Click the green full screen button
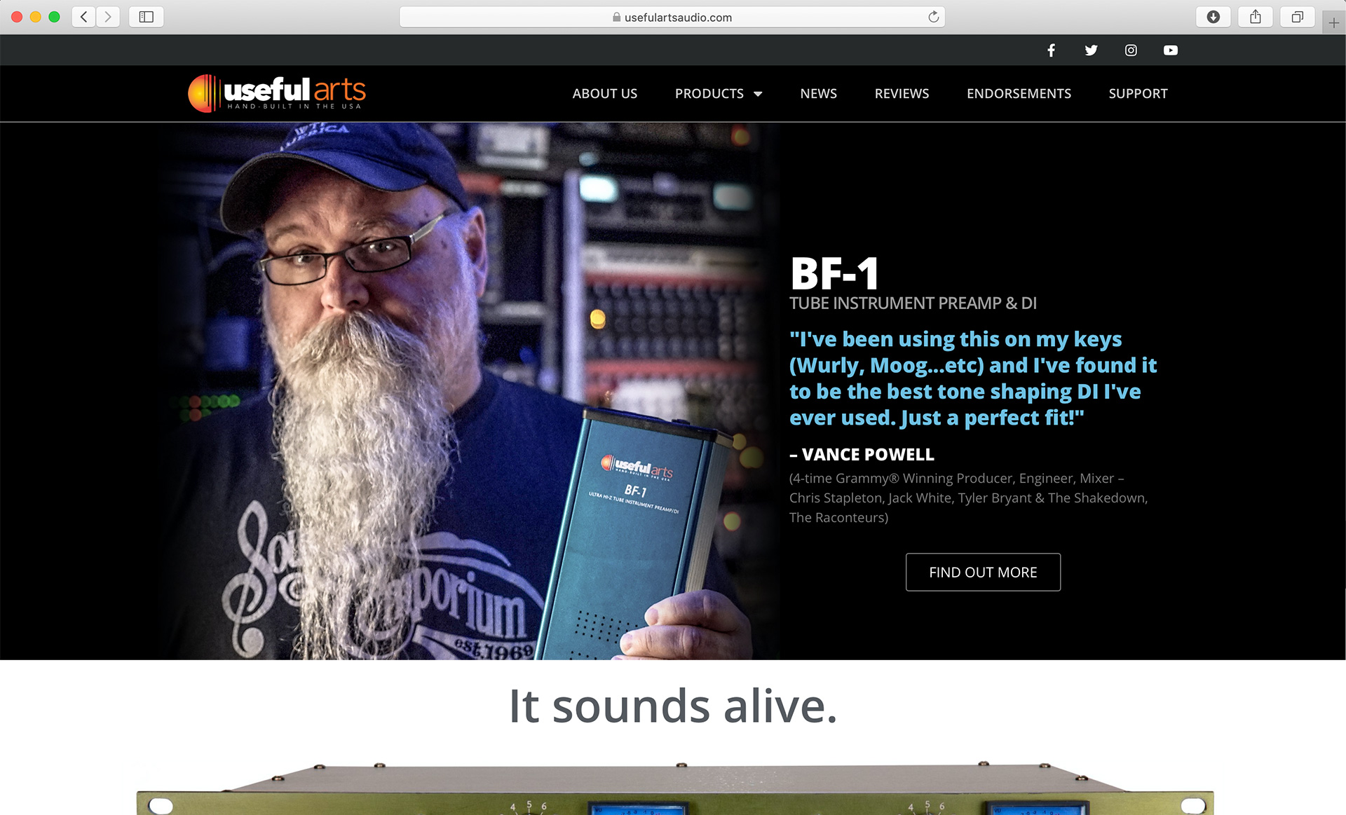Image resolution: width=1346 pixels, height=815 pixels. (x=54, y=17)
